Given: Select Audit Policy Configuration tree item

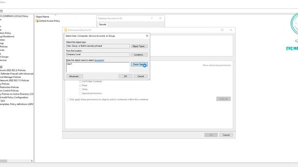Looking at the screenshot, I should (14, 97).
